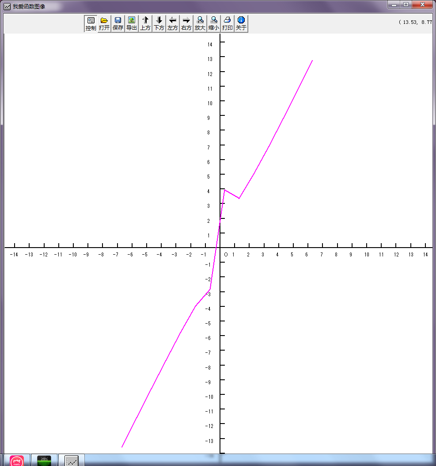Screen dimensions: 436x466
Task: Click the 打开 open file icon
Action: point(104,24)
